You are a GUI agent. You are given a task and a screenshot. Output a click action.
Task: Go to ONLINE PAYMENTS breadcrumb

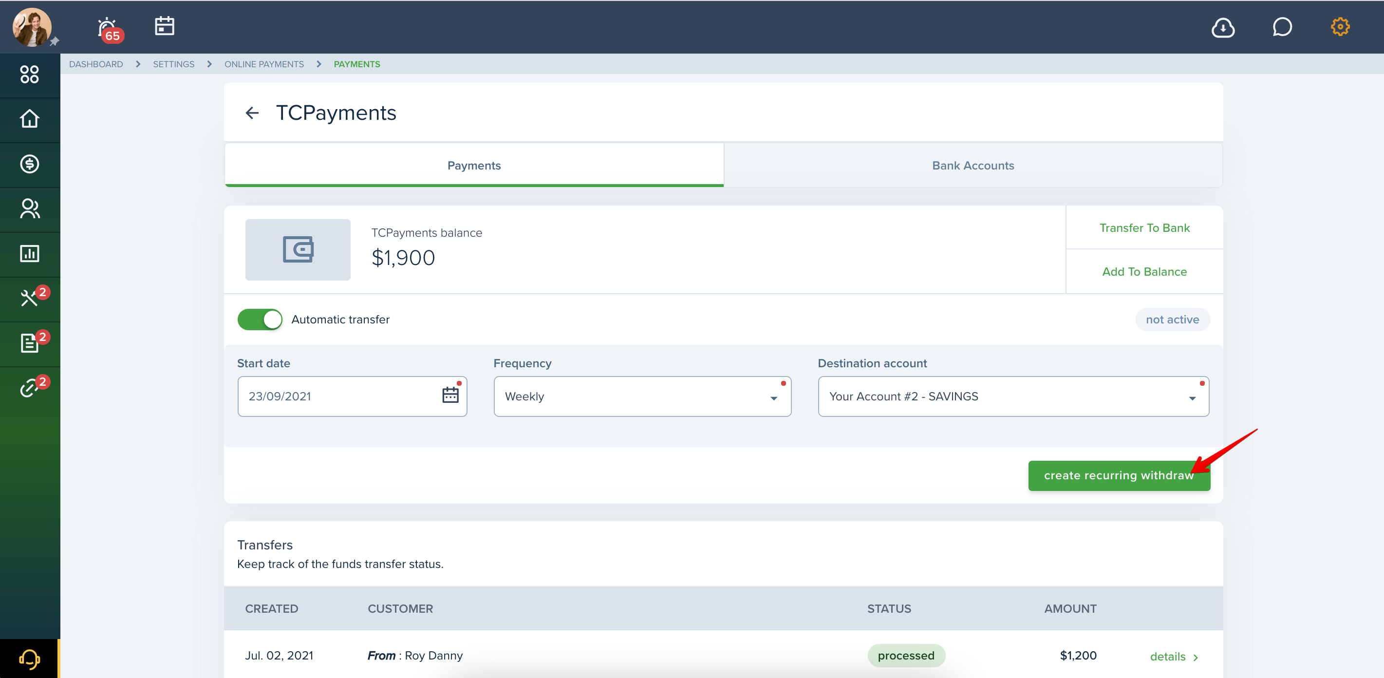264,64
